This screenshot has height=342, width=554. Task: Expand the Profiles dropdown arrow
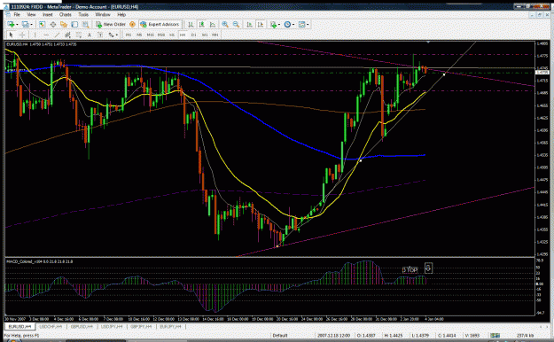(31, 25)
